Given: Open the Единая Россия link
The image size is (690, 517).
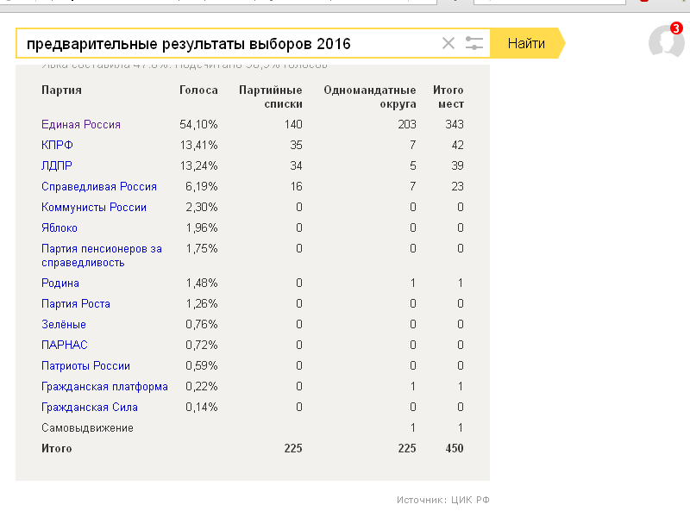Looking at the screenshot, I should [x=81, y=124].
